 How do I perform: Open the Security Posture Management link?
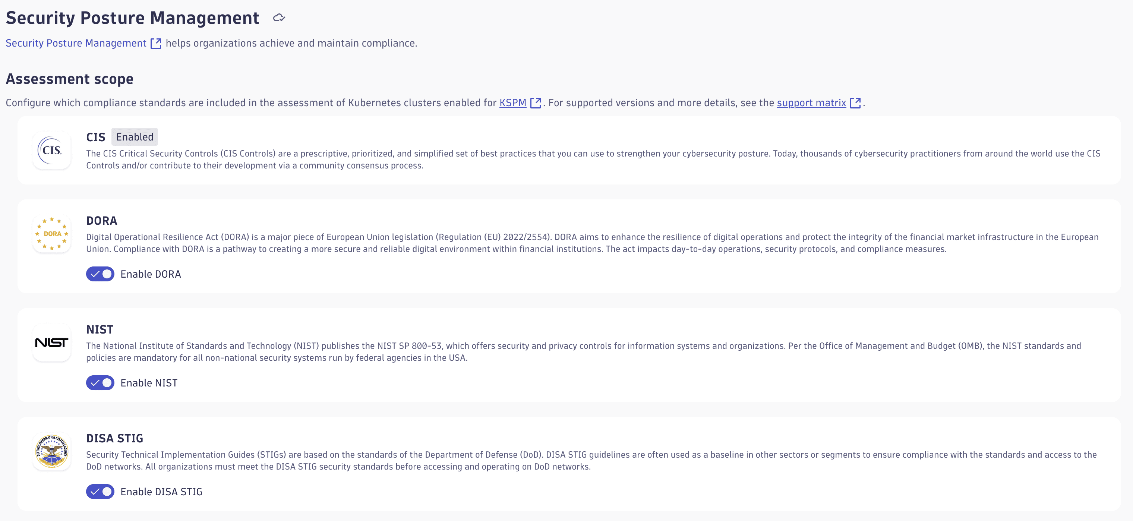[x=76, y=43]
